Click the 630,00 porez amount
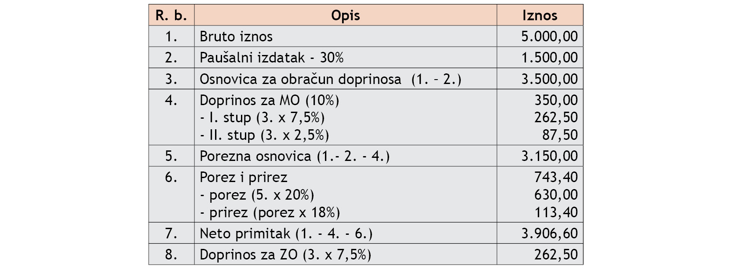This screenshot has width=733, height=270. click(x=556, y=195)
